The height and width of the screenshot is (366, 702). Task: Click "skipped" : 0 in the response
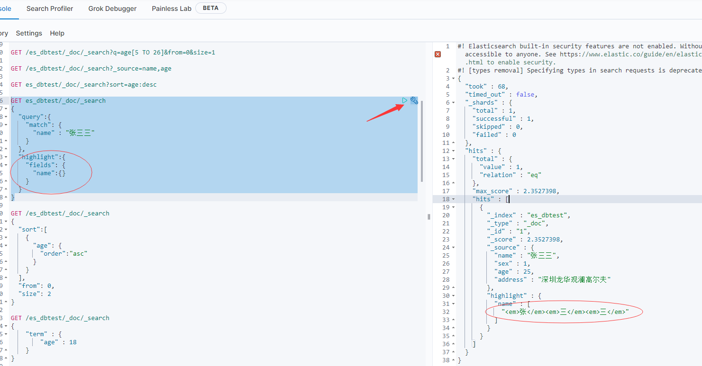point(497,127)
